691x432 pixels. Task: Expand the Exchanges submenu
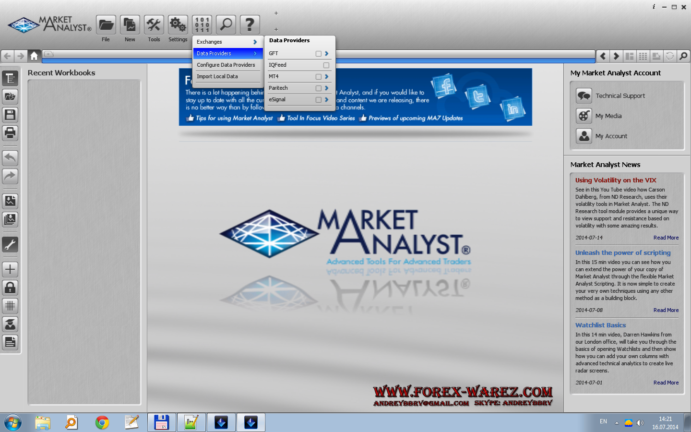pyautogui.click(x=226, y=42)
